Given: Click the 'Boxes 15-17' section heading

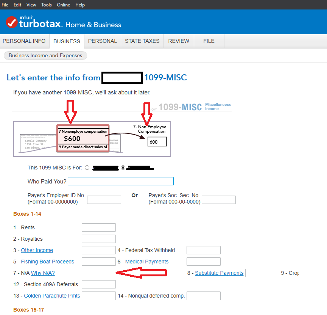Looking at the screenshot, I should pos(28,310).
